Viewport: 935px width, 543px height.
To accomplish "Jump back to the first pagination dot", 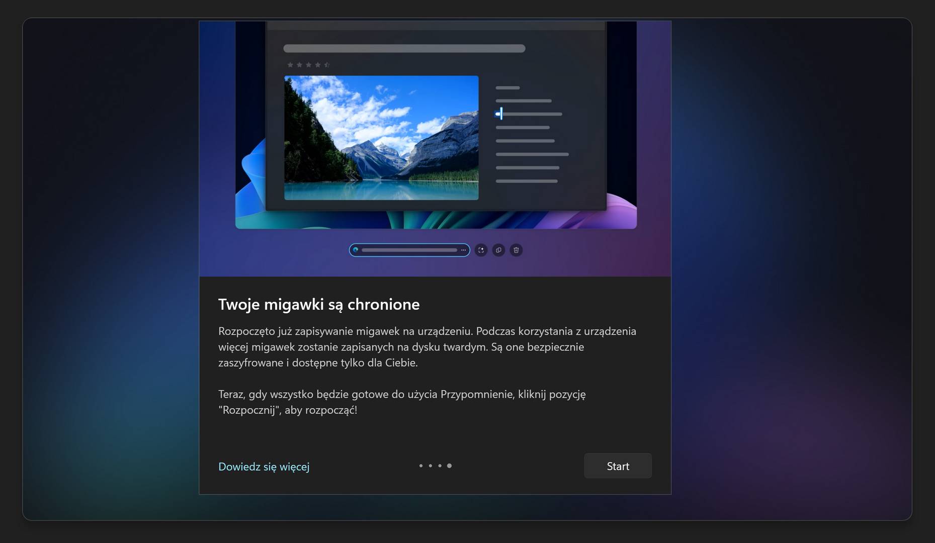I will tap(420, 466).
